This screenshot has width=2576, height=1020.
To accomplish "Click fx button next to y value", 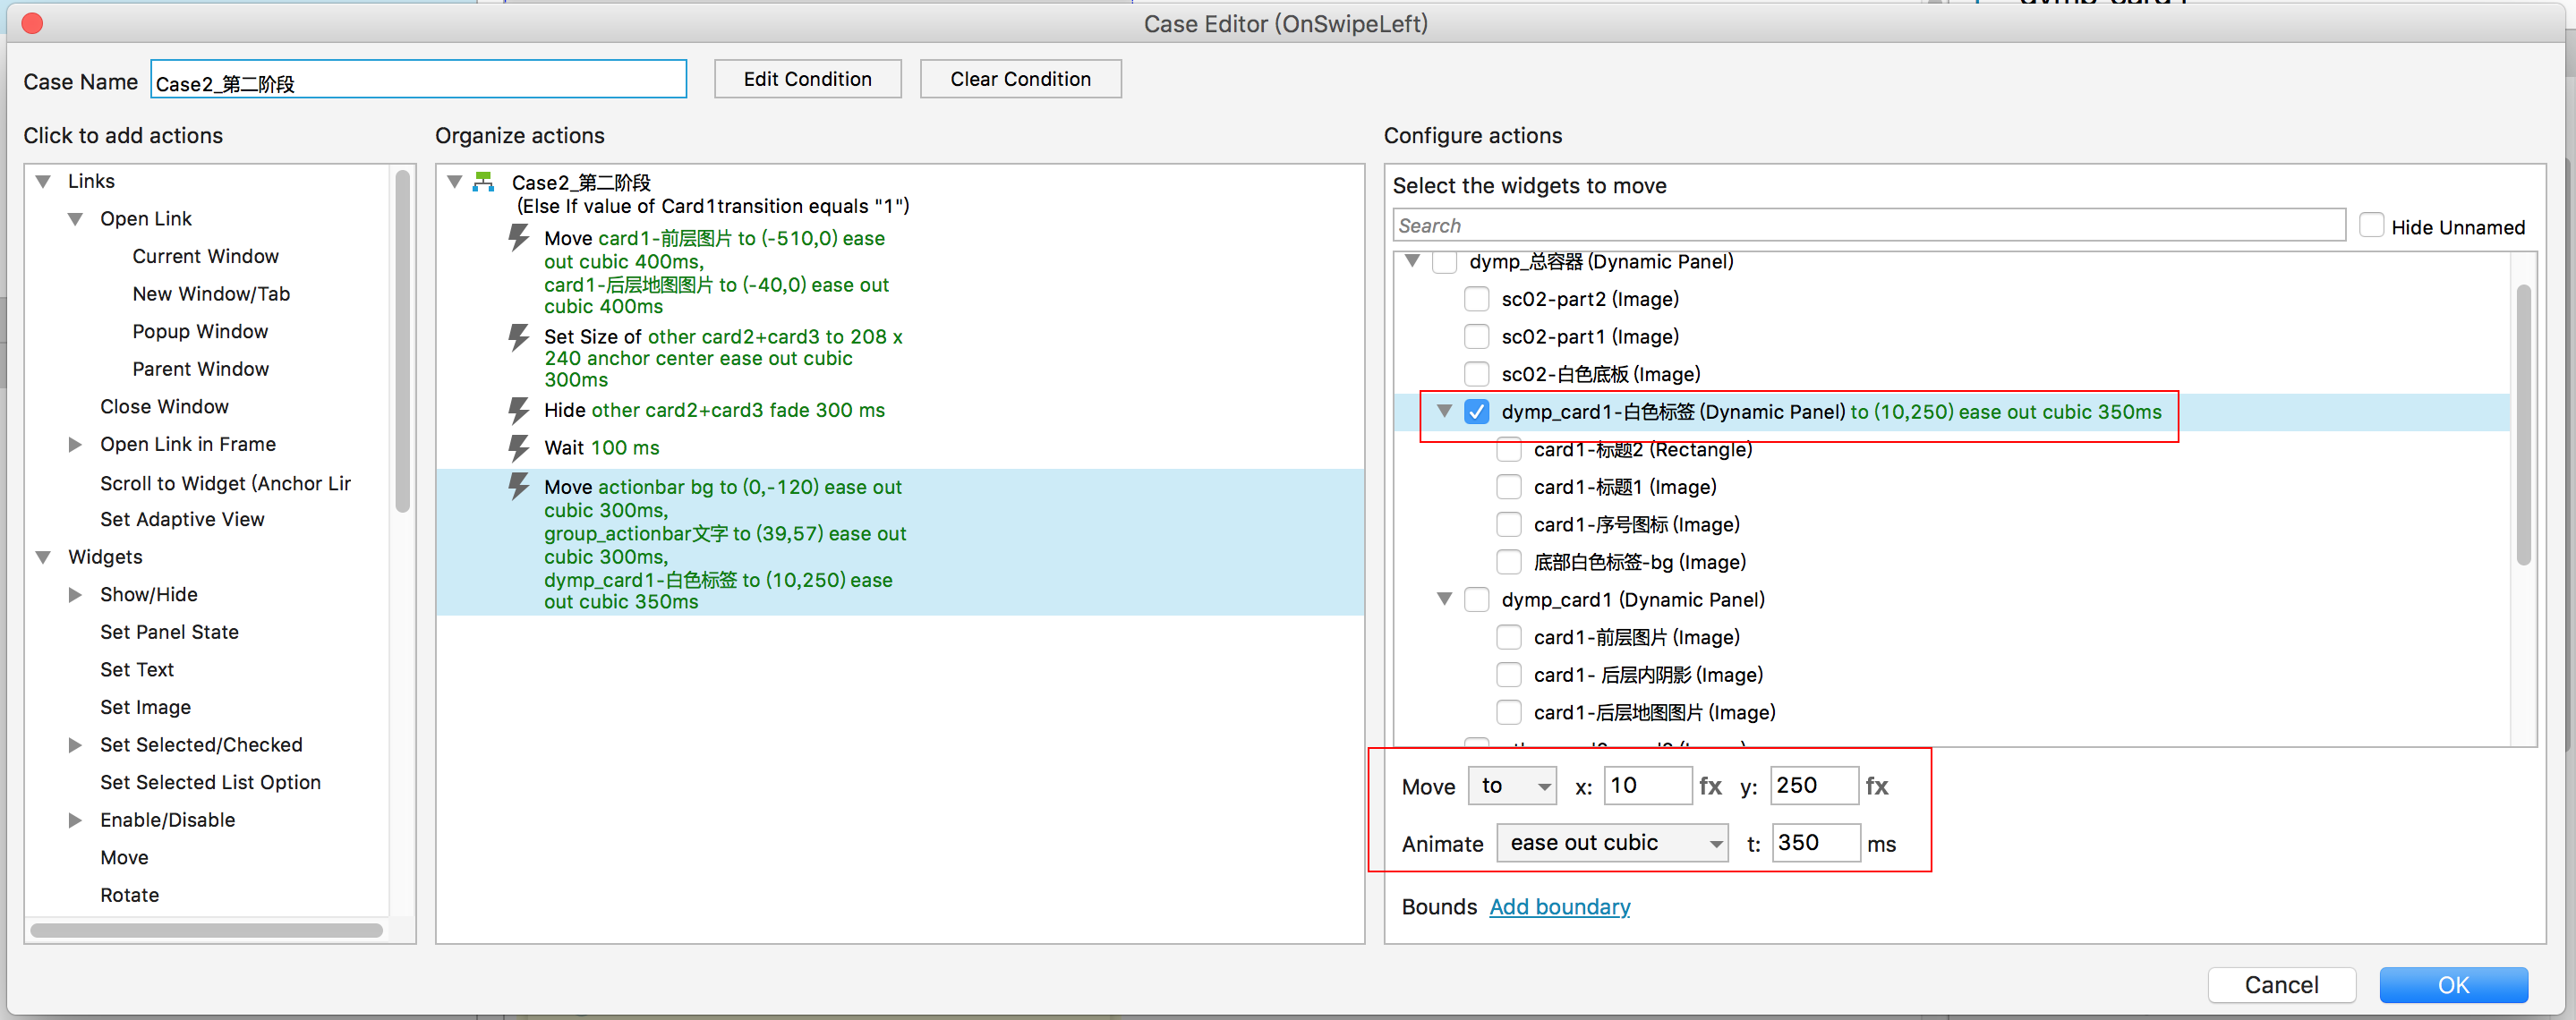I will pyautogui.click(x=1877, y=786).
